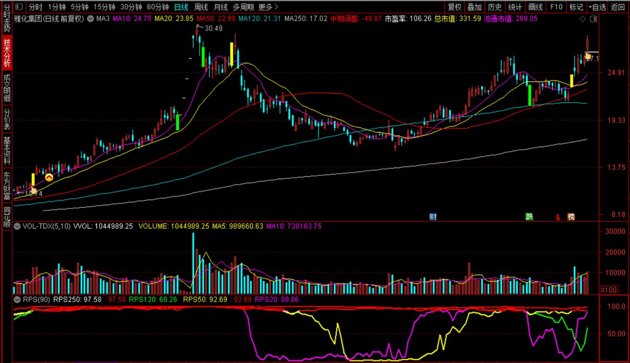The height and width of the screenshot is (363, 630).
Task: Click the 叠加 overlay button
Action: 475,7
